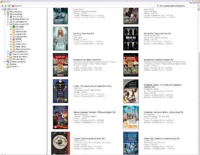
Task: Click the Общие документы folder icon under Мой компьютер
Action: 11,57
